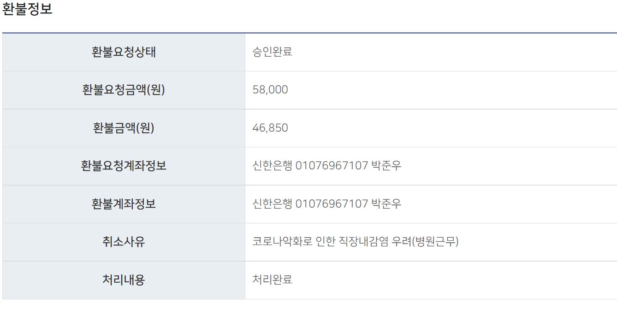The height and width of the screenshot is (321, 617).
Task: Click the 승인완료 status value
Action: (x=272, y=52)
